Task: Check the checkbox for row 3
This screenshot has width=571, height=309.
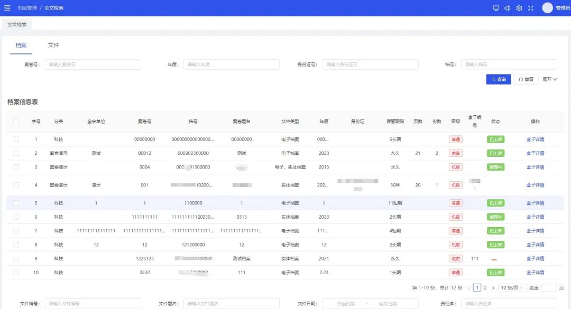Action: click(16, 167)
